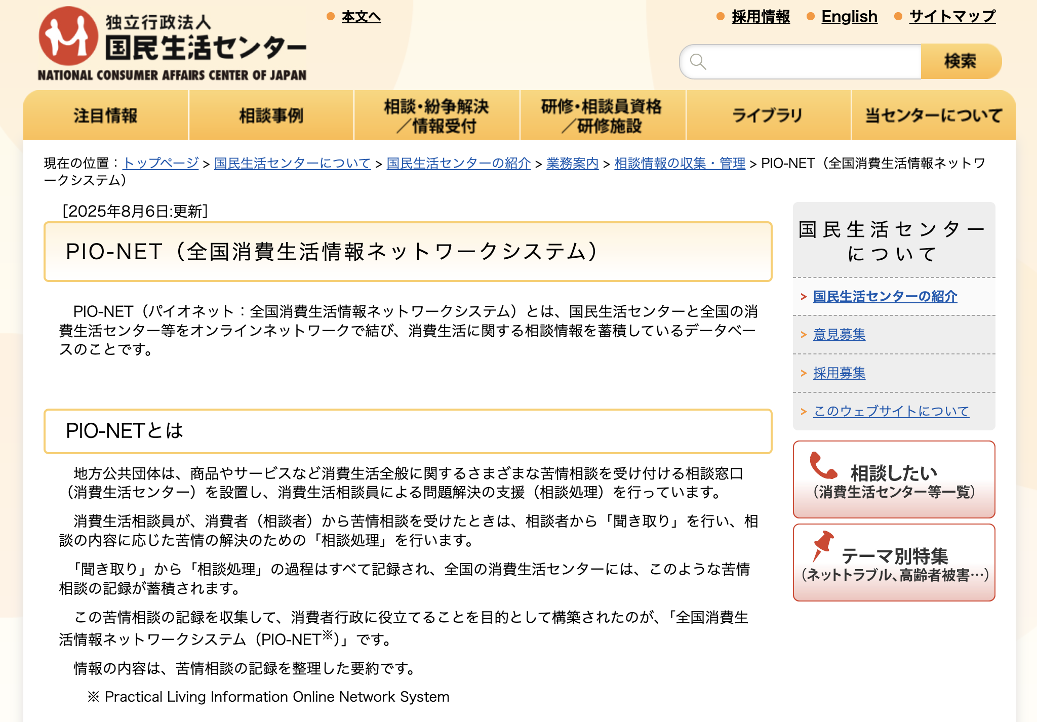Open the 当センターについて navigation tab

coord(934,115)
